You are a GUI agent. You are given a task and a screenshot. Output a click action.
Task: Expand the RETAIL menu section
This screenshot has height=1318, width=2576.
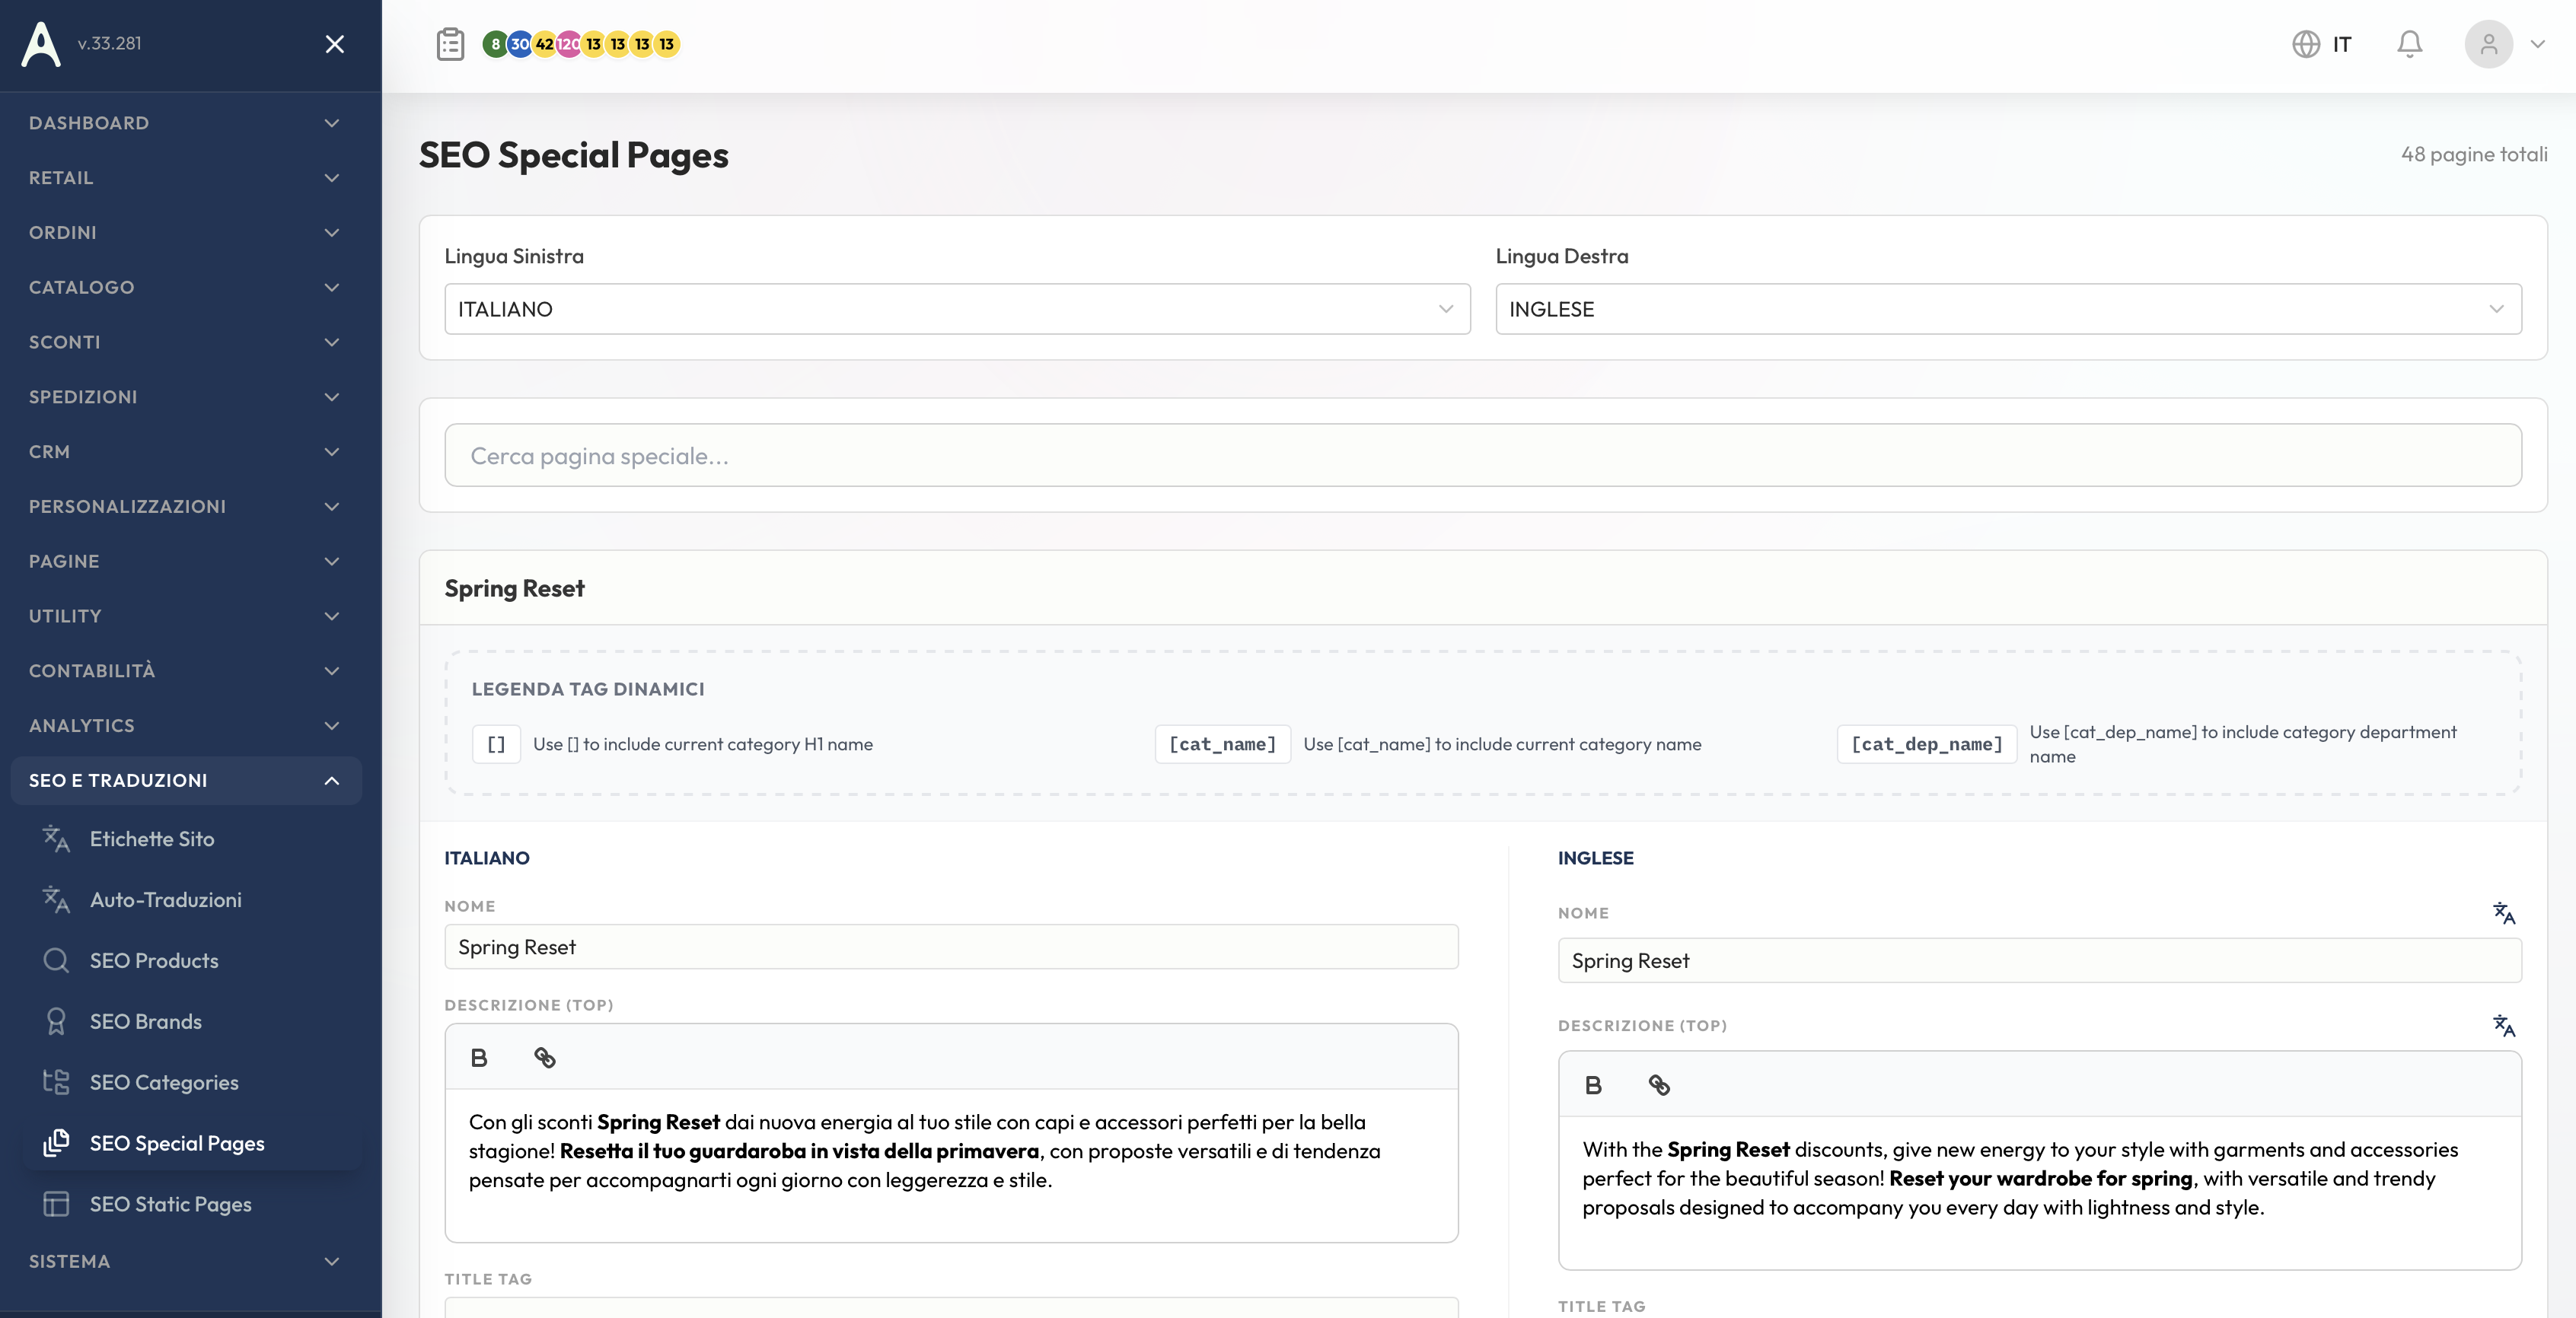coord(186,178)
